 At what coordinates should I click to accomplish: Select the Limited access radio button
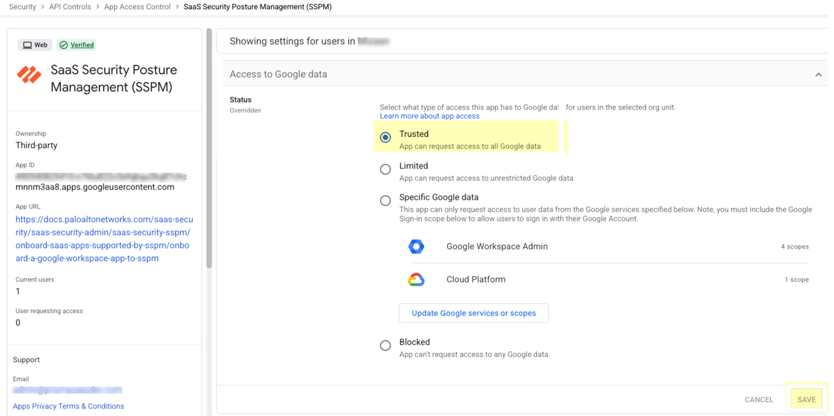pos(385,169)
